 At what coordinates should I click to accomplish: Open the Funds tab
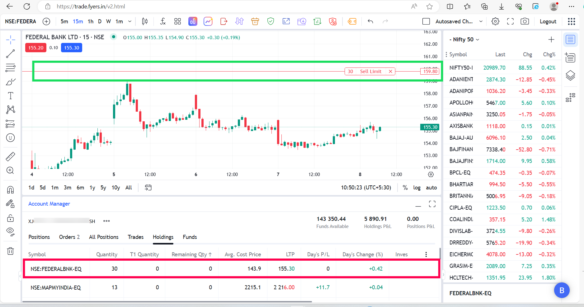(x=190, y=237)
